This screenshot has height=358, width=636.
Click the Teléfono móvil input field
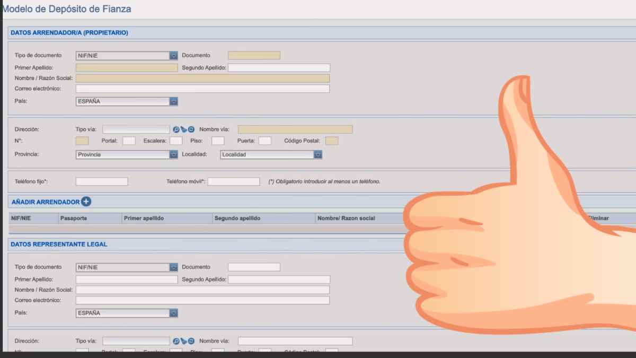[x=233, y=181]
